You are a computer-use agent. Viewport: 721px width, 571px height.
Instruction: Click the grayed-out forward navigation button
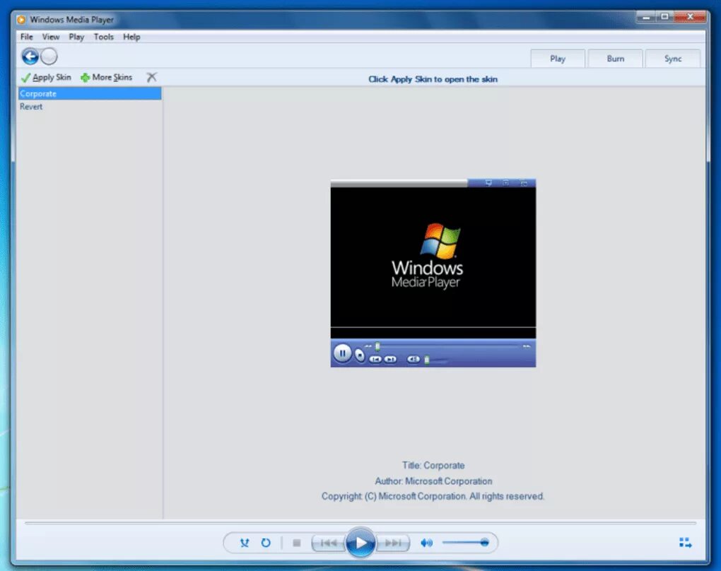pos(49,57)
